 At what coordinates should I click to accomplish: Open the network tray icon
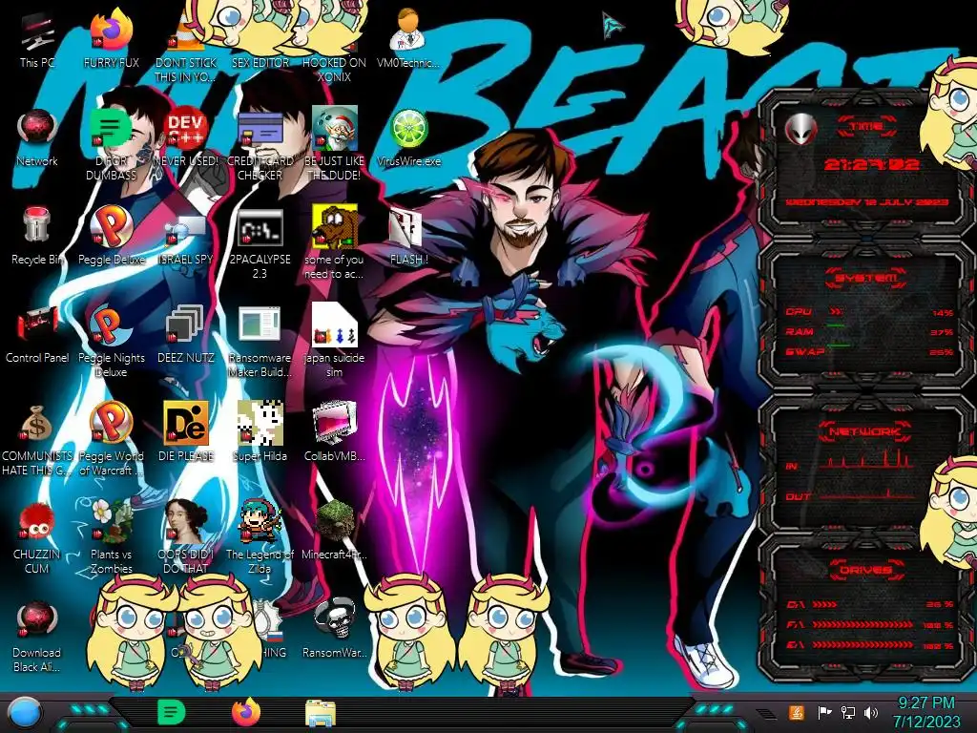(847, 712)
